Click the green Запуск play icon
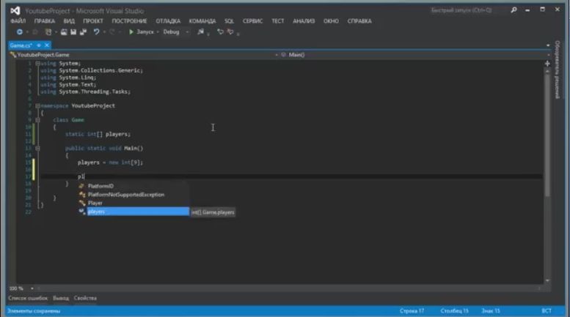The width and height of the screenshot is (570, 317). (131, 32)
